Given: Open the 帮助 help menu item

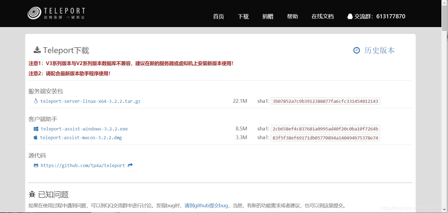Looking at the screenshot, I should click(x=292, y=16).
